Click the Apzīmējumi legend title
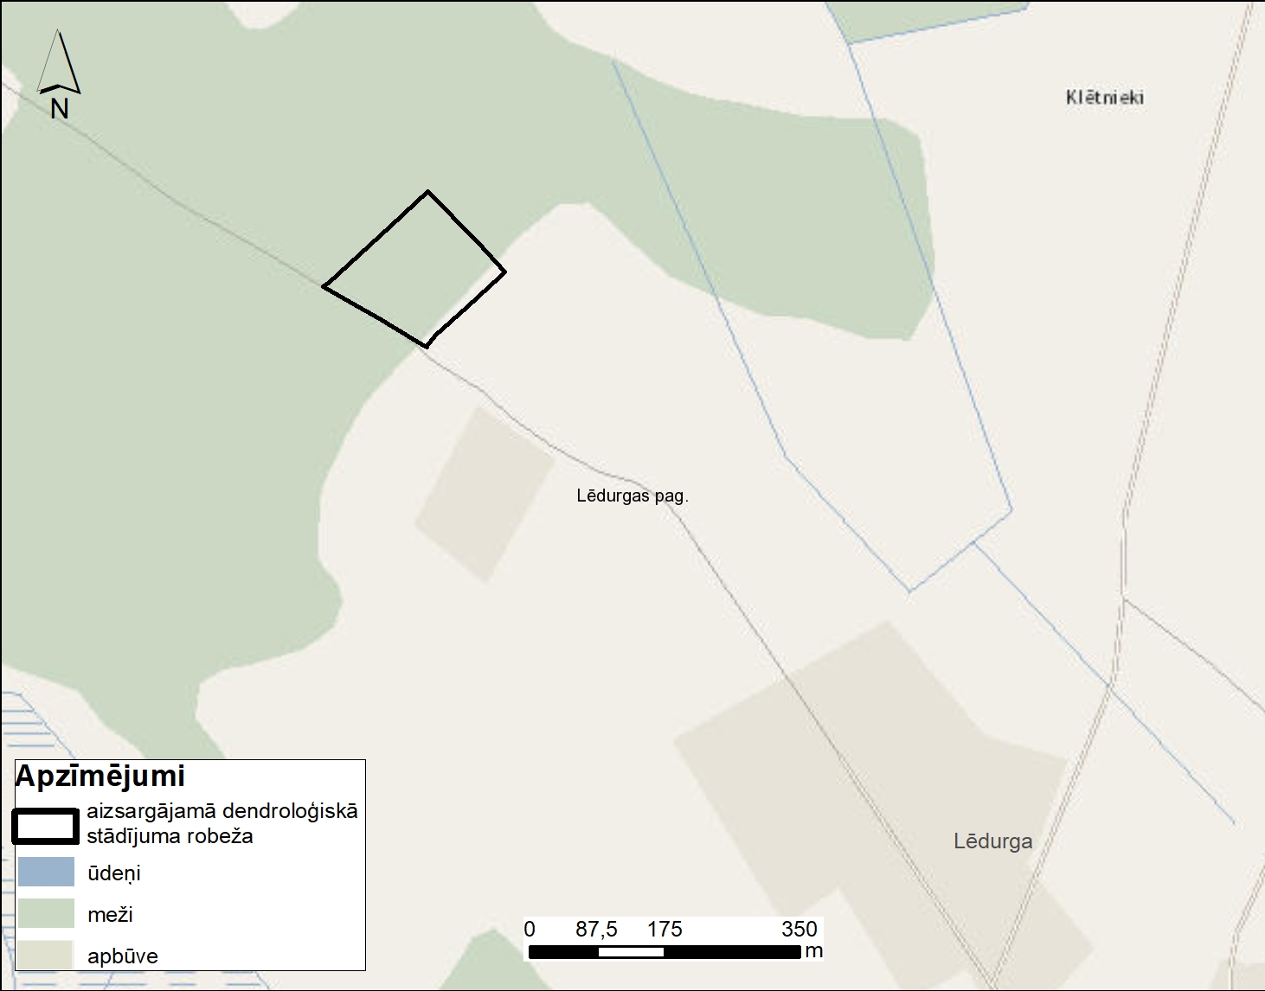 [x=100, y=776]
